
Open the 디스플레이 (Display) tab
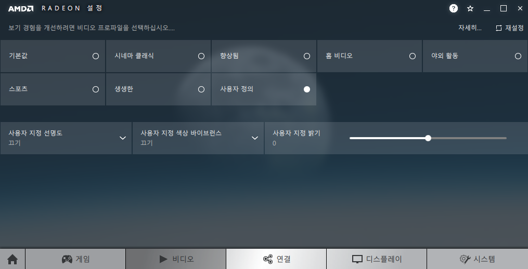point(377,259)
